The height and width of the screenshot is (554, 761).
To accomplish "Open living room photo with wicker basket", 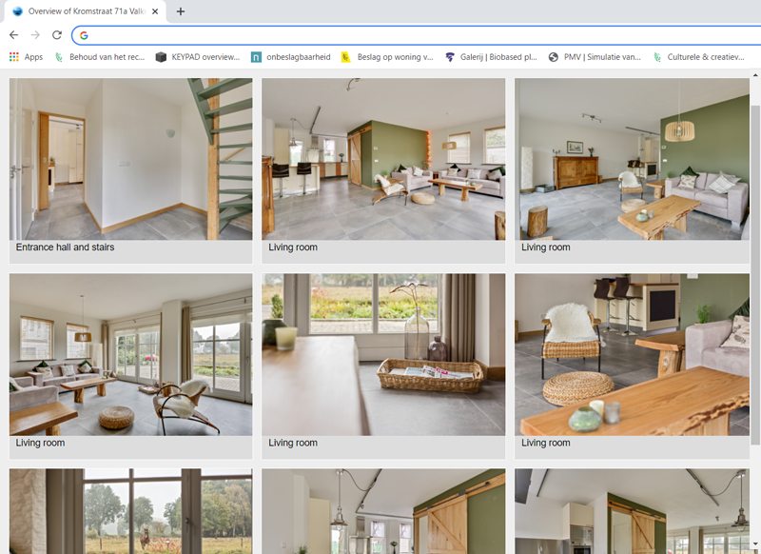I will 383,354.
